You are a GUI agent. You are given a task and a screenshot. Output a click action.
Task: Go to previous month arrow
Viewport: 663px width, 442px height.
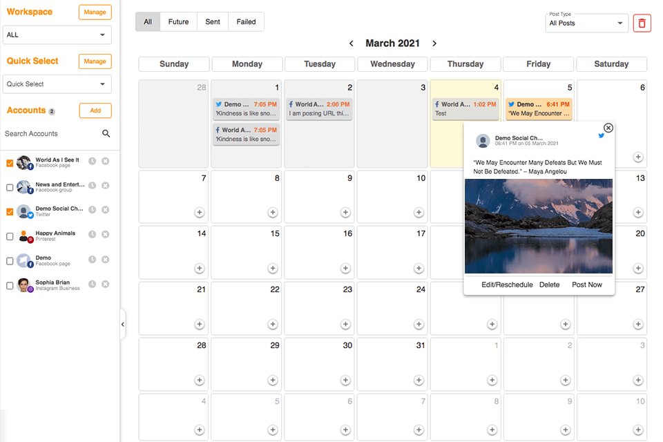[351, 43]
